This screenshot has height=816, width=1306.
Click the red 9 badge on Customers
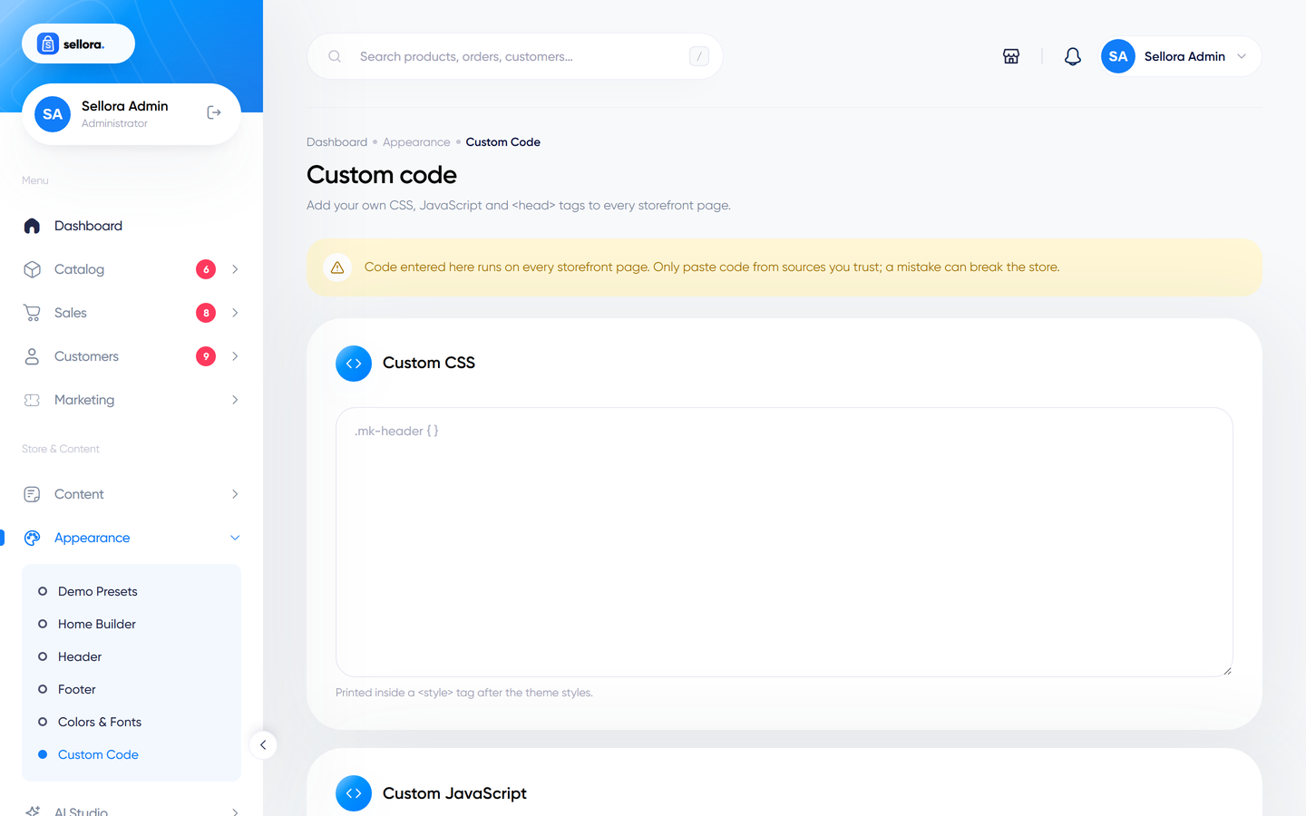pos(206,356)
